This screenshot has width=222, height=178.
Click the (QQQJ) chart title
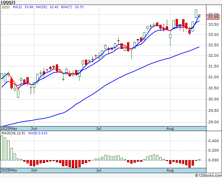(8, 2)
